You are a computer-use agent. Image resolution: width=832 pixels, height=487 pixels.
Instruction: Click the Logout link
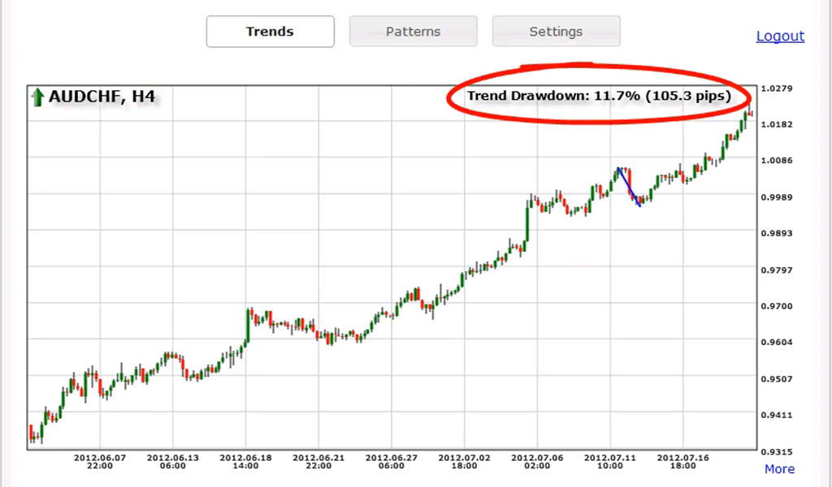point(779,36)
